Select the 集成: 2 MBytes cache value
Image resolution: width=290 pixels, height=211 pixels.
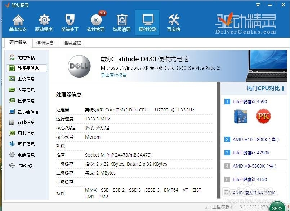pos(100,173)
